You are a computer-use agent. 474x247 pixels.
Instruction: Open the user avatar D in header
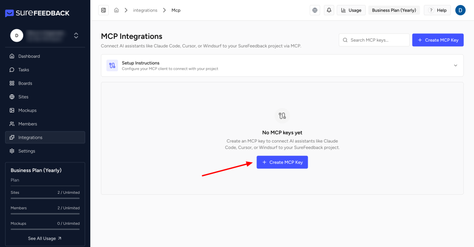point(461,10)
